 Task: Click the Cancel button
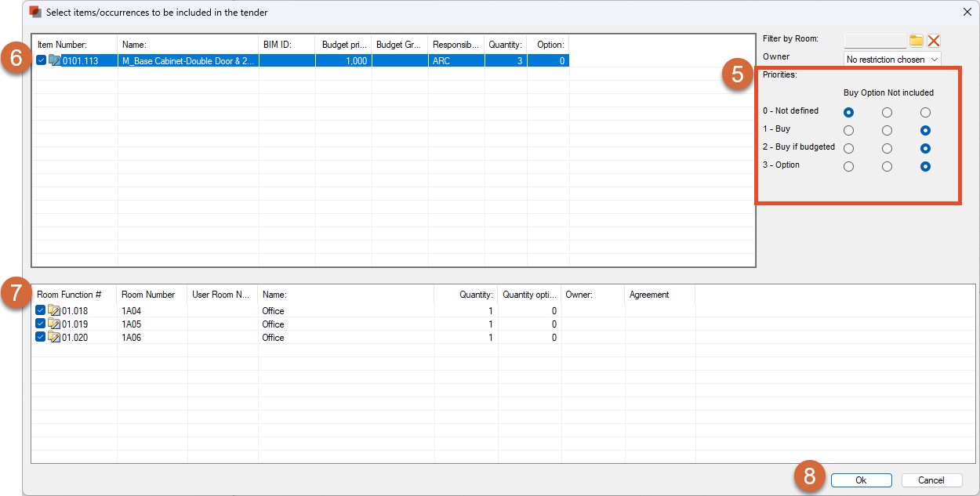click(931, 480)
